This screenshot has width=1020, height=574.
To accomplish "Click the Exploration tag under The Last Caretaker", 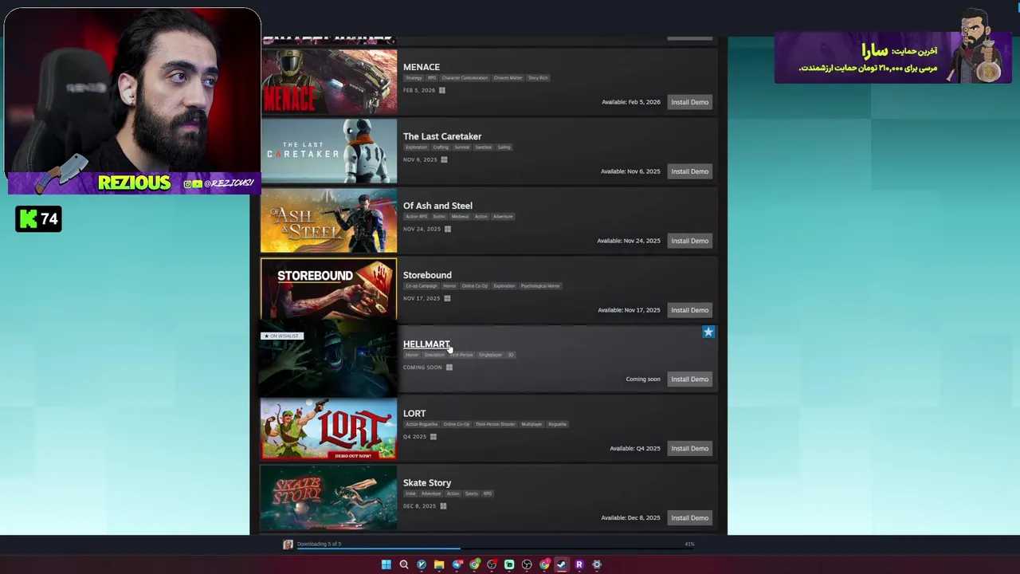I will click(x=416, y=147).
